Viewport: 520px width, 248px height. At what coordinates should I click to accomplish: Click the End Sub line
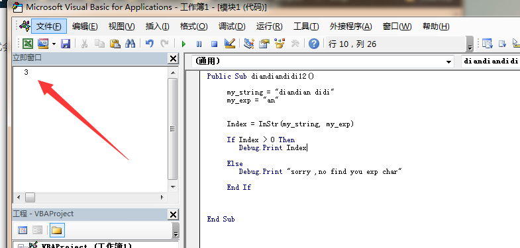click(221, 219)
